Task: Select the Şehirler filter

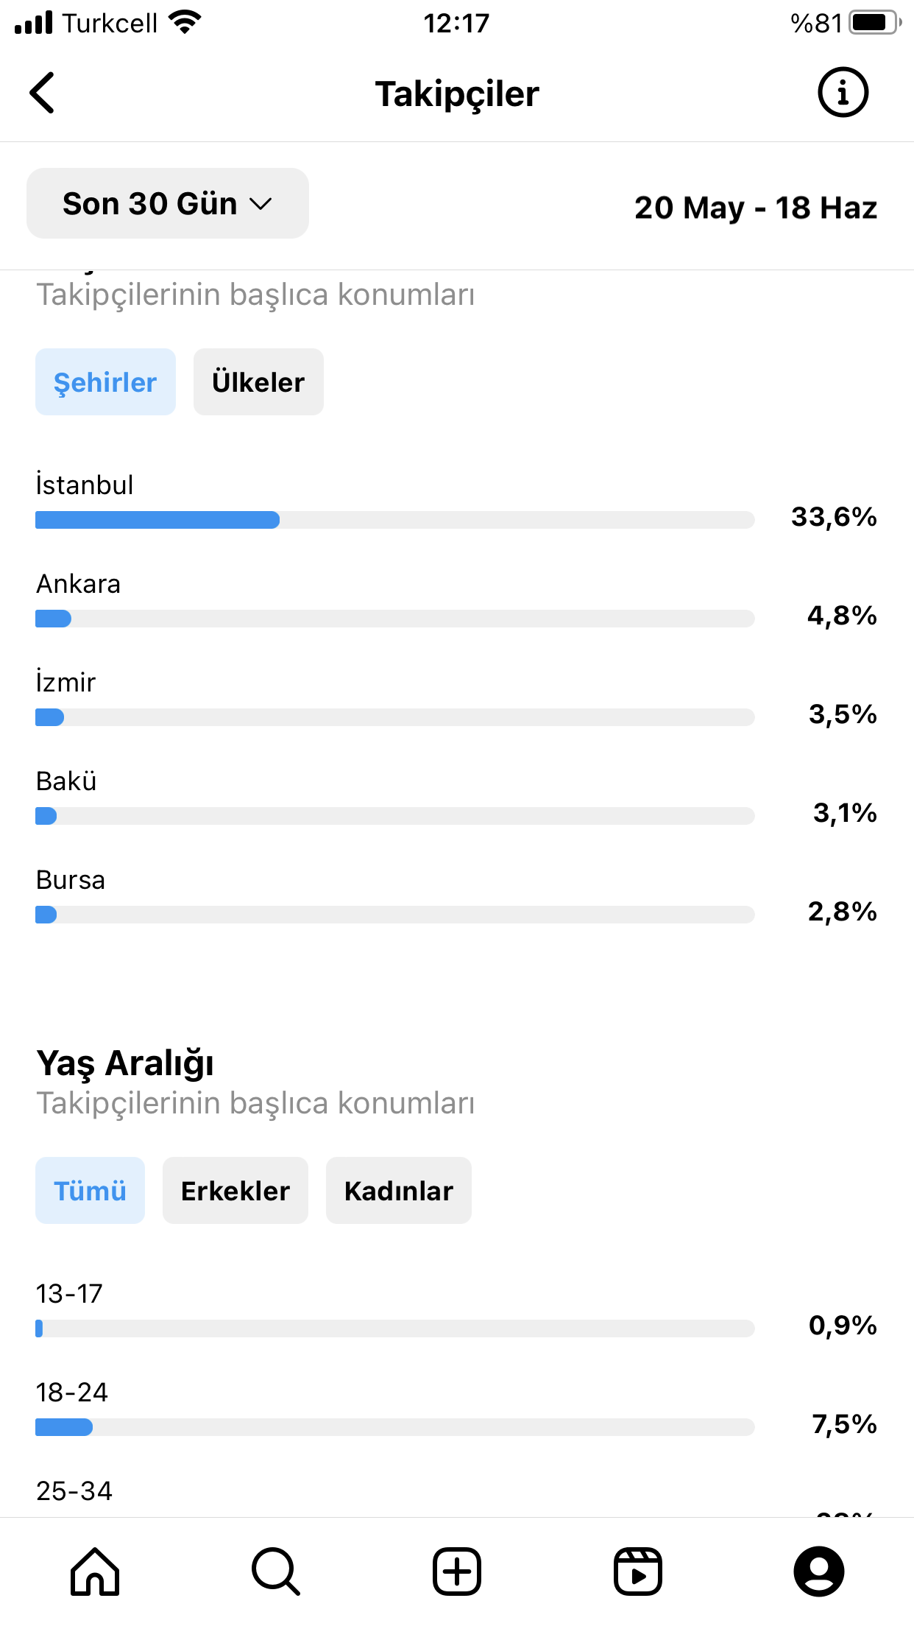Action: 105,382
